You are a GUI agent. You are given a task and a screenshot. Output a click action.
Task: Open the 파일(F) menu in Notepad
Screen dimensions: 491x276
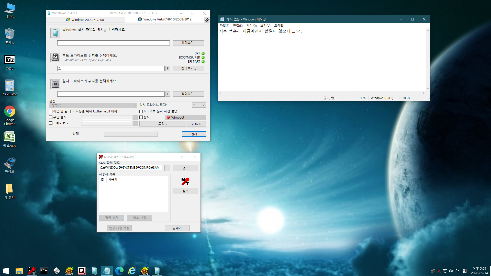point(224,26)
